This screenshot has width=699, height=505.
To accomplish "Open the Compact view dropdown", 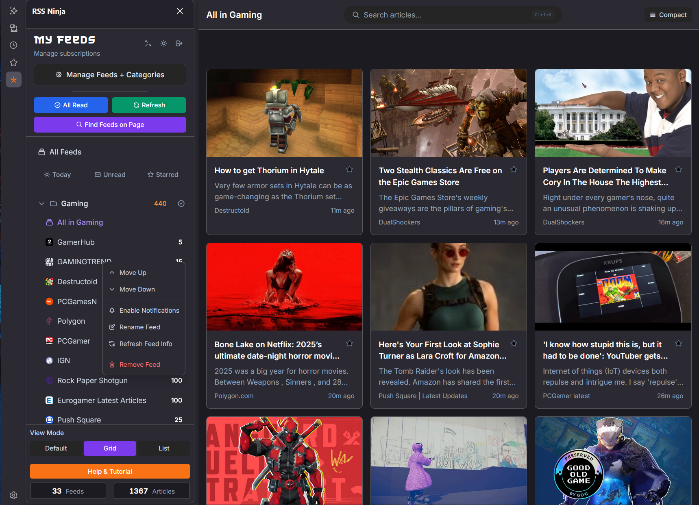I will pos(668,15).
